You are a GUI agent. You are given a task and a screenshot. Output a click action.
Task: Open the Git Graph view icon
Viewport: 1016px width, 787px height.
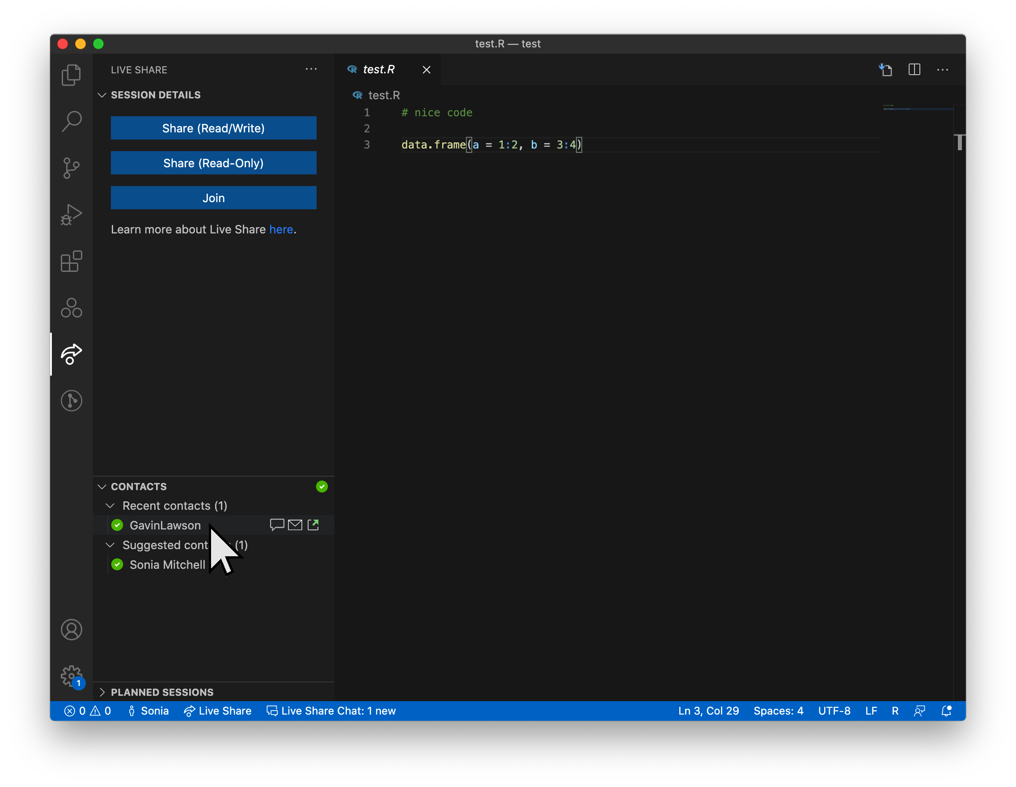[x=71, y=401]
